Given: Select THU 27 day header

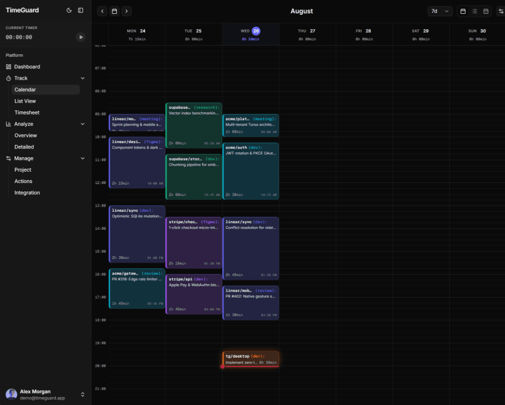Looking at the screenshot, I should click(x=307, y=34).
